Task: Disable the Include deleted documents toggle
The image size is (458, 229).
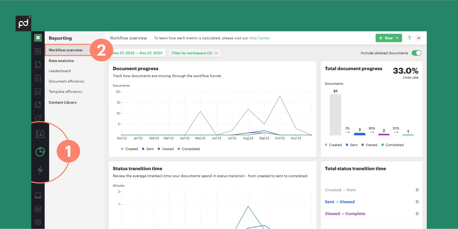Action: pyautogui.click(x=416, y=53)
